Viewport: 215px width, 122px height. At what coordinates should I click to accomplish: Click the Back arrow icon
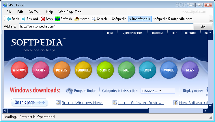coord(9,19)
